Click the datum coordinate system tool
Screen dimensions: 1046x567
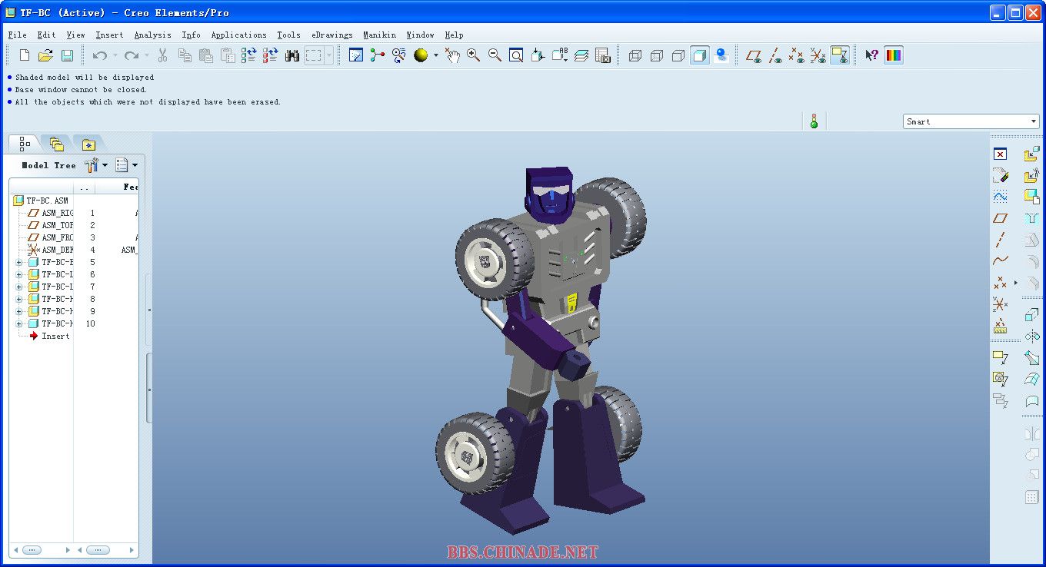1000,304
